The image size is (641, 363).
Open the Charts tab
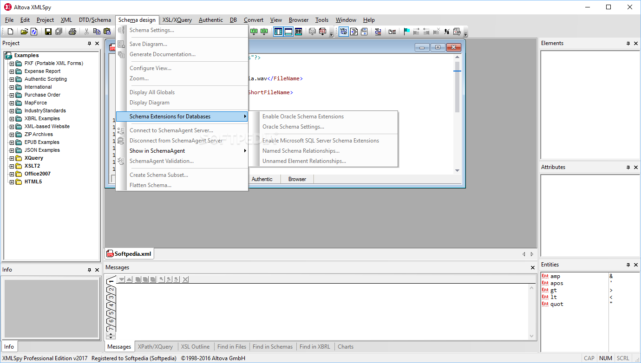point(346,347)
